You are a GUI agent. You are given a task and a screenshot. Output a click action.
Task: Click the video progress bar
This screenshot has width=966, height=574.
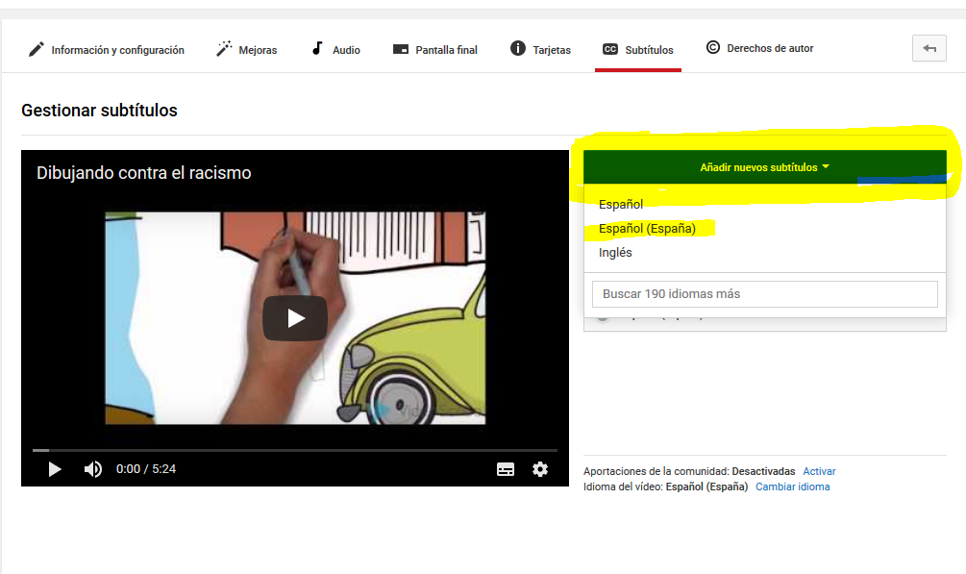click(x=295, y=451)
